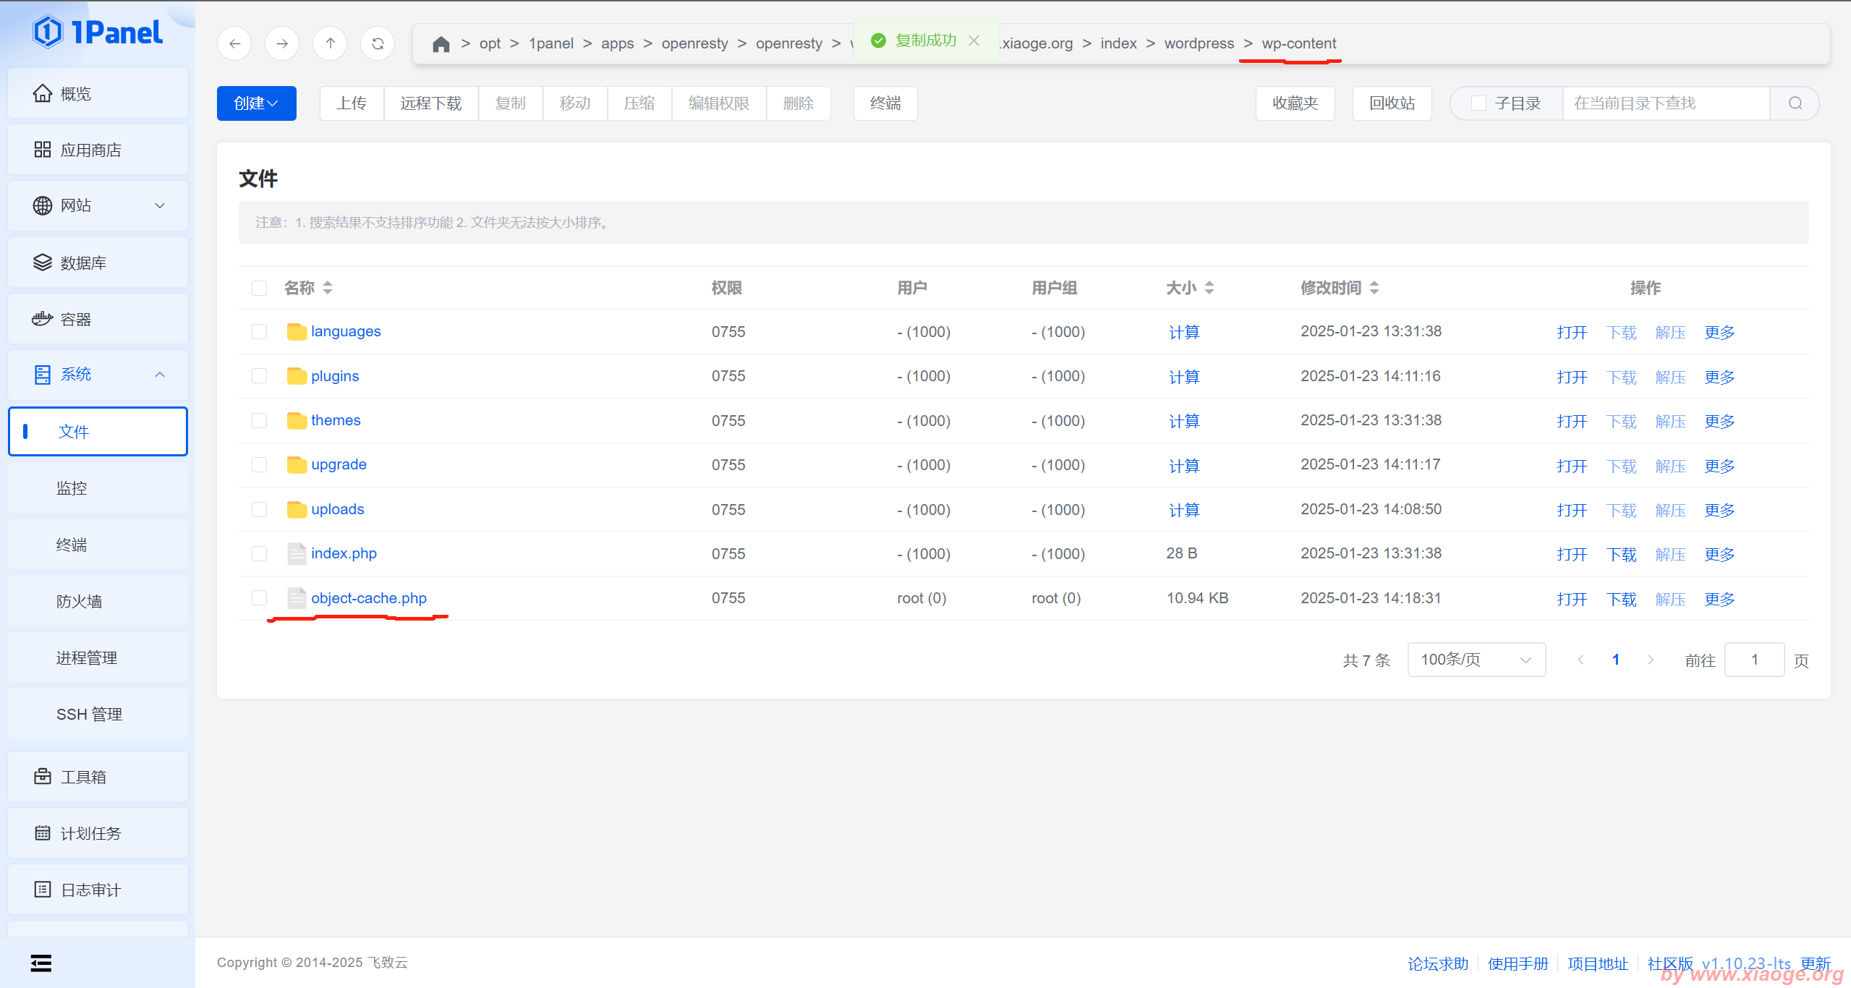Open the plugins folder icon
Image resolution: width=1851 pixels, height=988 pixels.
tap(297, 376)
